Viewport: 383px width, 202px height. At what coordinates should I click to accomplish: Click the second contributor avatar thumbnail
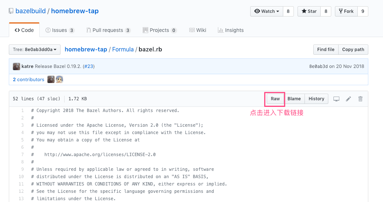click(59, 79)
